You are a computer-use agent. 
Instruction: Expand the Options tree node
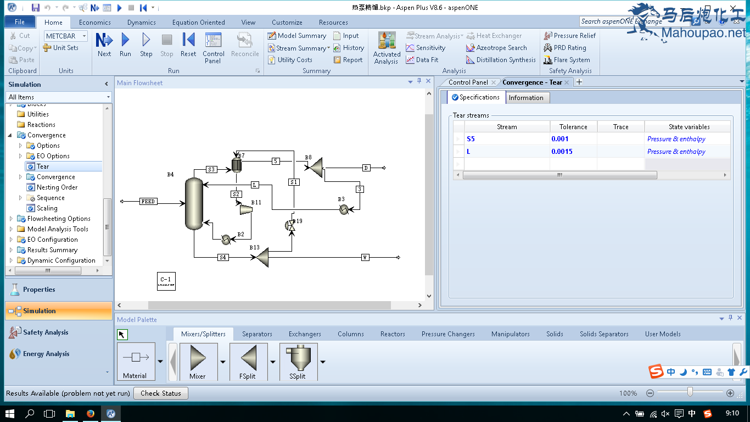pyautogui.click(x=21, y=146)
